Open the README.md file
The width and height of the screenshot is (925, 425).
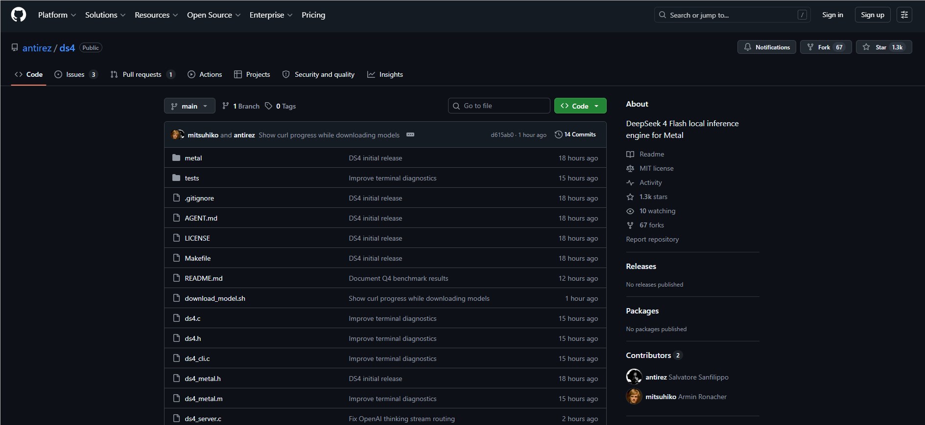tap(204, 278)
